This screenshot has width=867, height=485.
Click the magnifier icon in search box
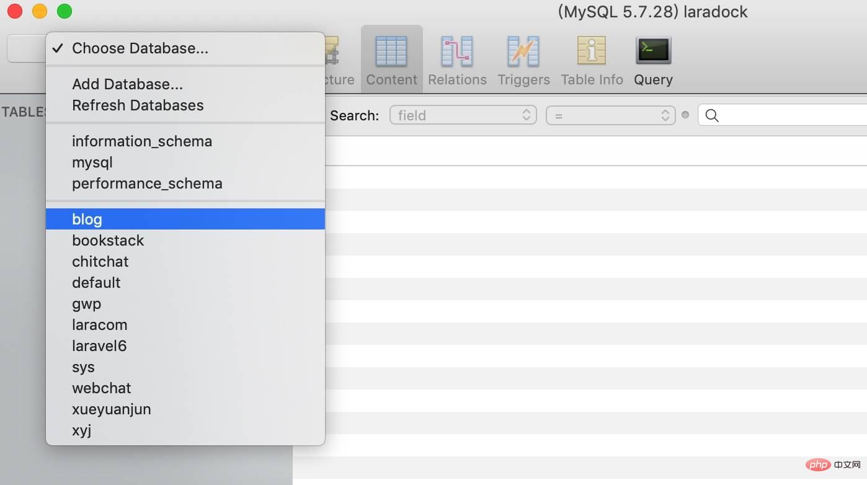[712, 115]
